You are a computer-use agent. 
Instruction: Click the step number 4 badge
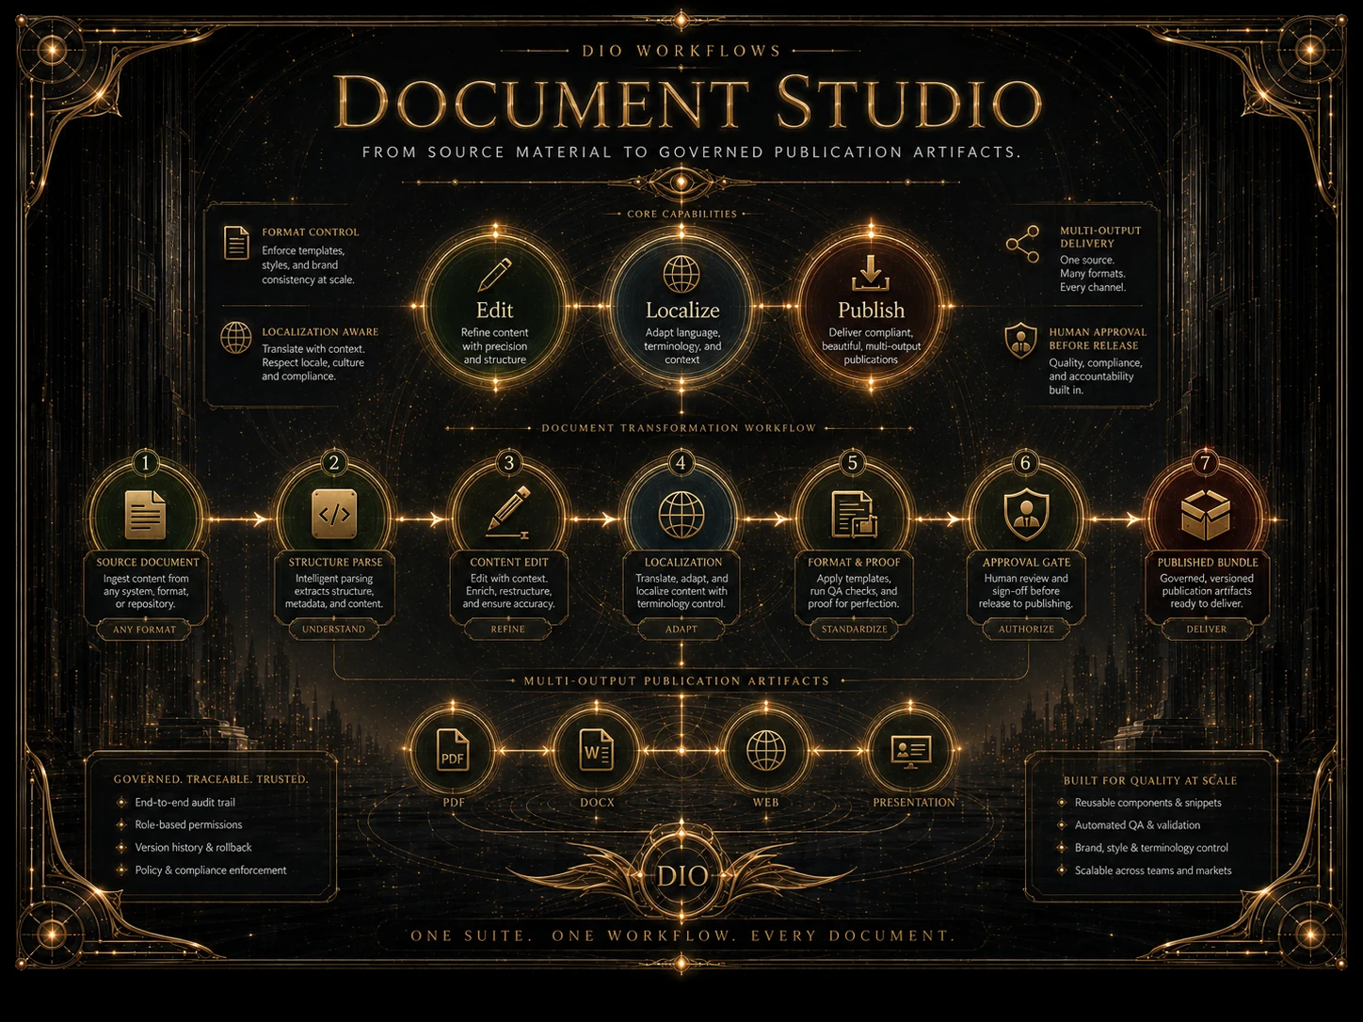pos(681,462)
